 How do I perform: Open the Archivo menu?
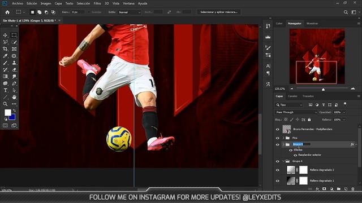18,3
